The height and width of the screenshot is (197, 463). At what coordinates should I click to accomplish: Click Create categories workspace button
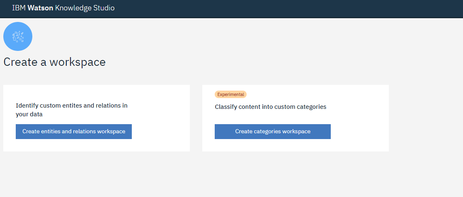click(x=273, y=132)
